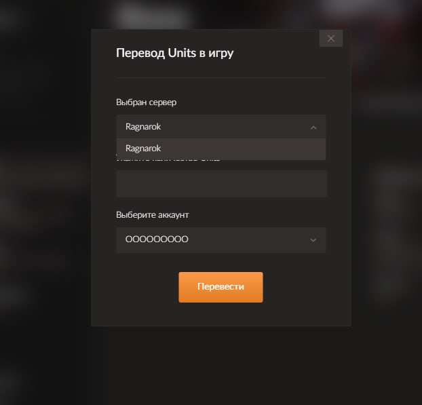The height and width of the screenshot is (405, 422).
Task: Focus the Units amount input field
Action: (x=222, y=184)
